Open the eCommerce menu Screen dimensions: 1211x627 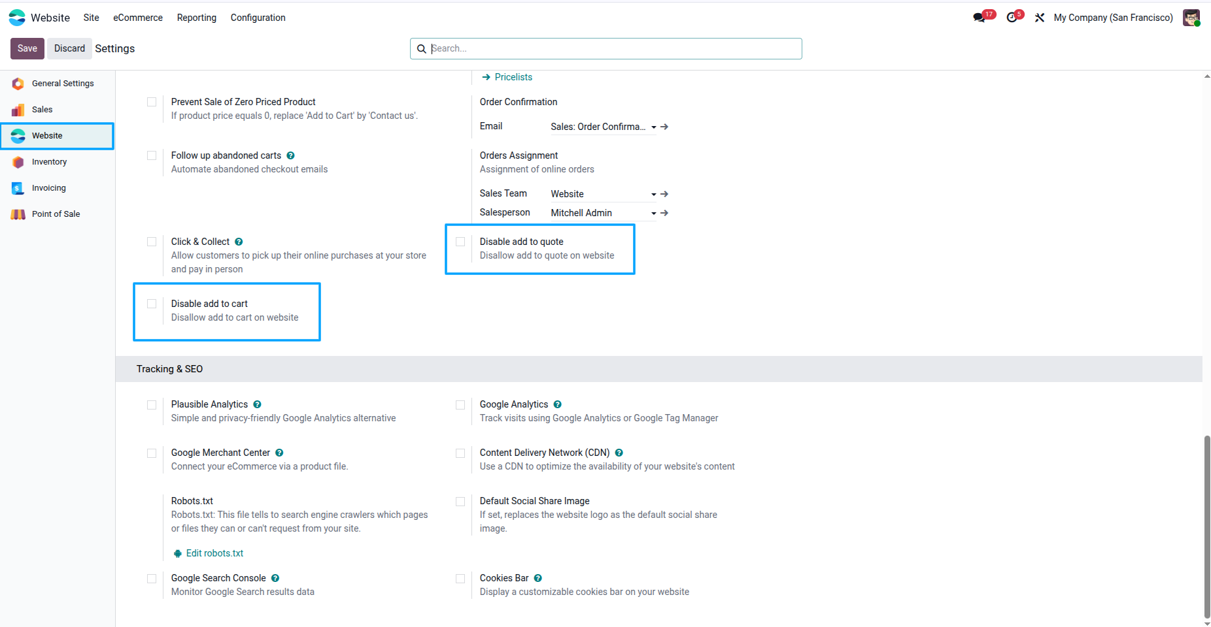(x=137, y=18)
